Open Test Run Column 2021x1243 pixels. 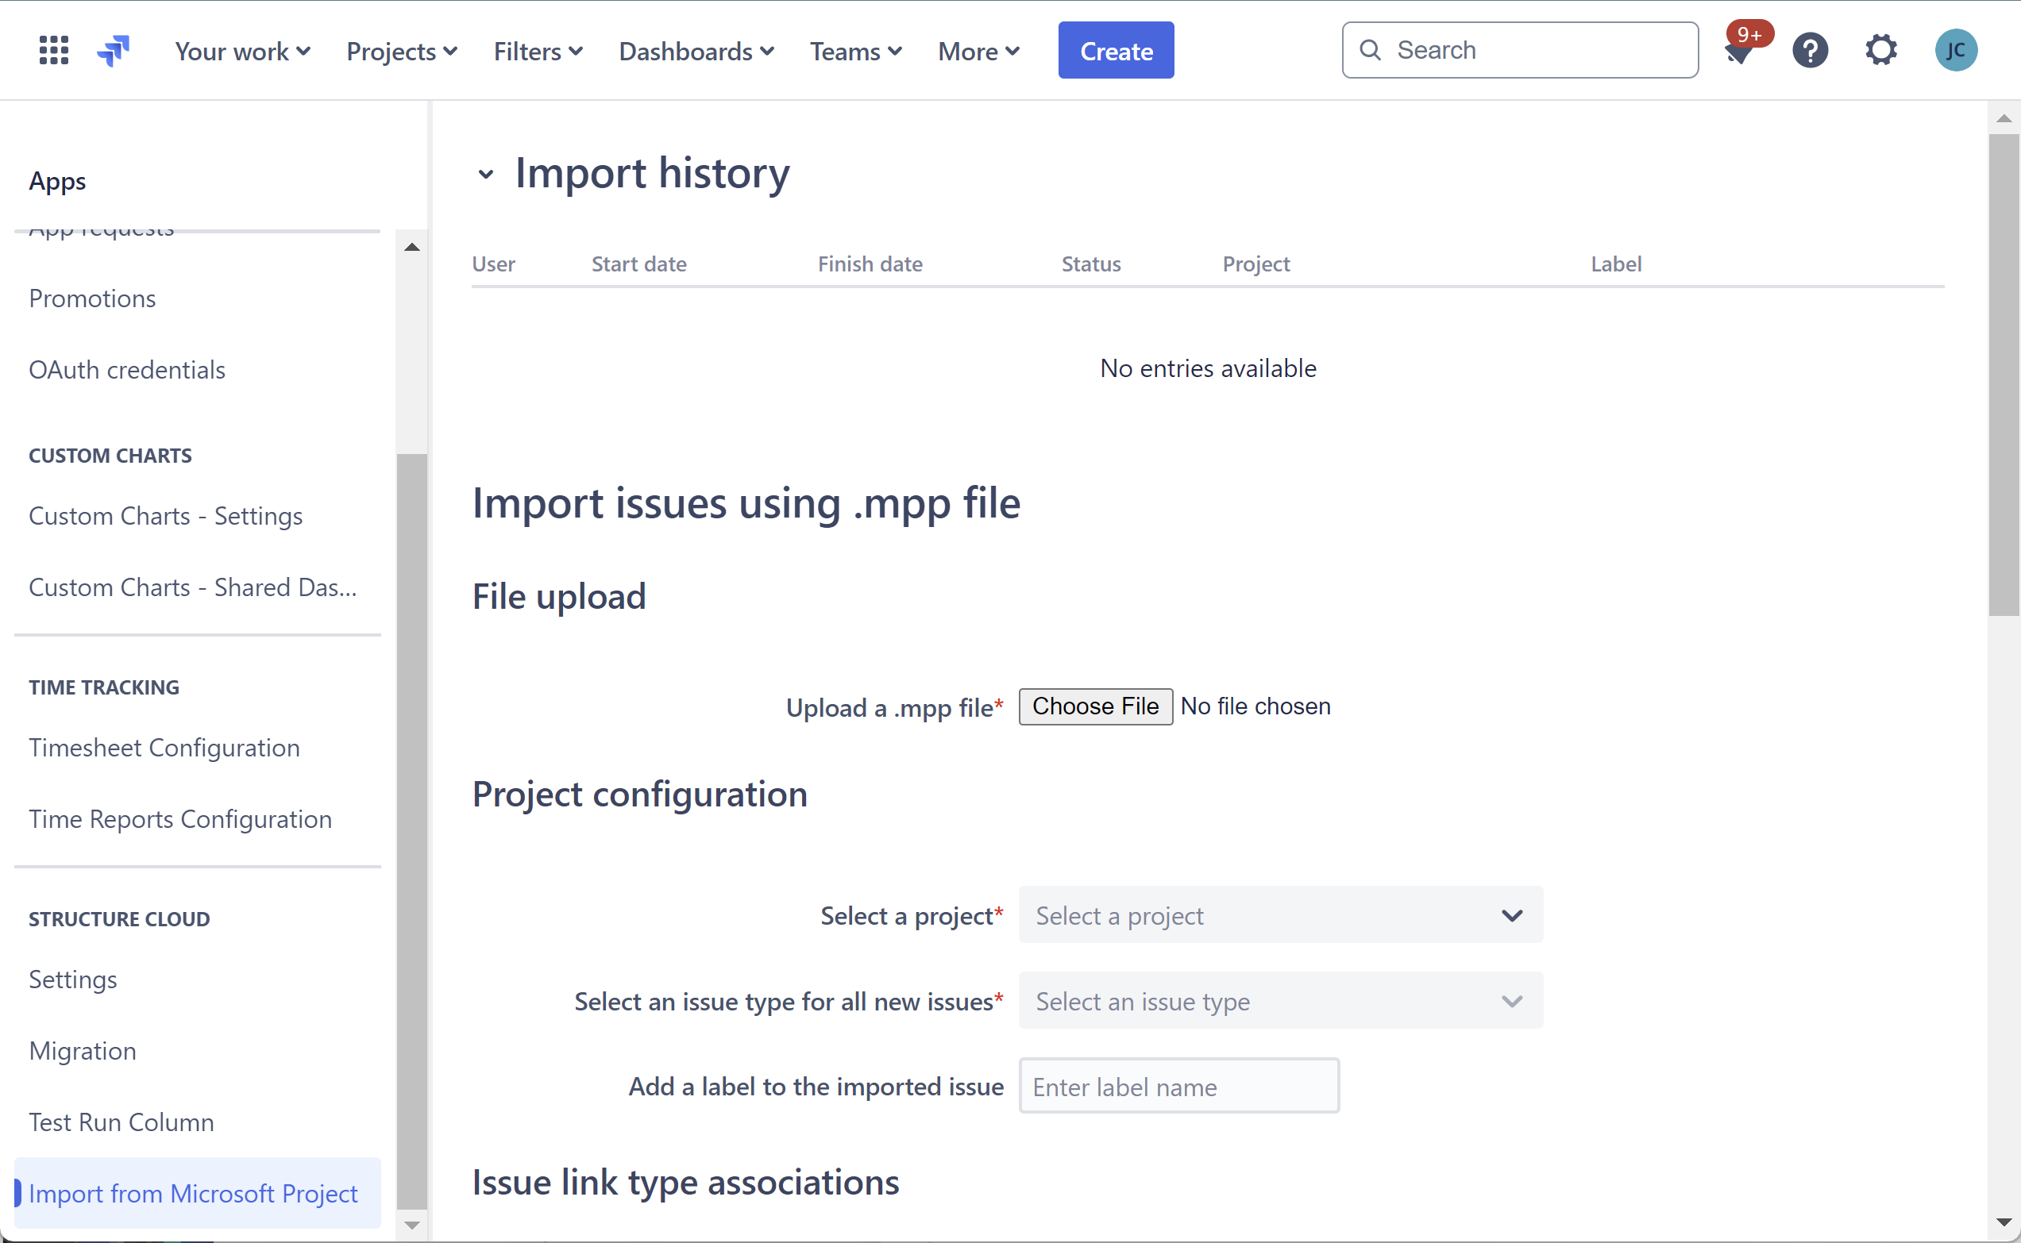pos(121,1123)
